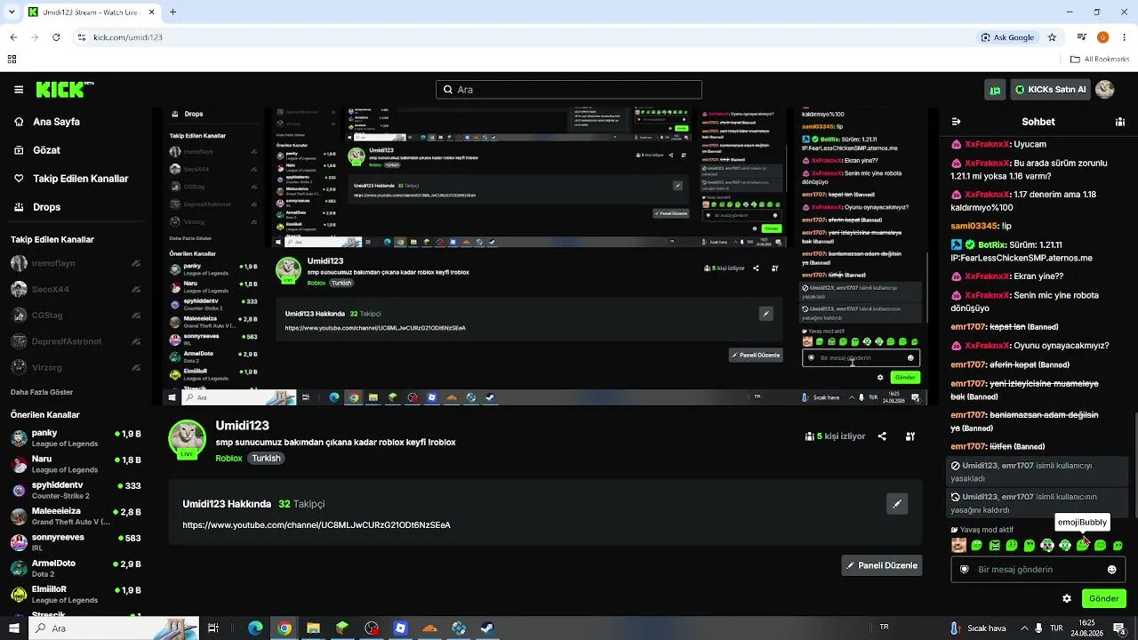Toggle theatre mode for the stream

pyautogui.click(x=910, y=436)
